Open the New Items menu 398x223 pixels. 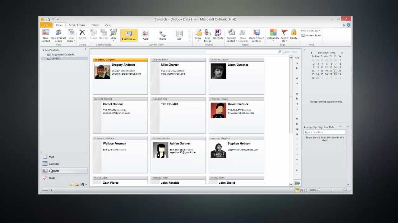pos(71,36)
